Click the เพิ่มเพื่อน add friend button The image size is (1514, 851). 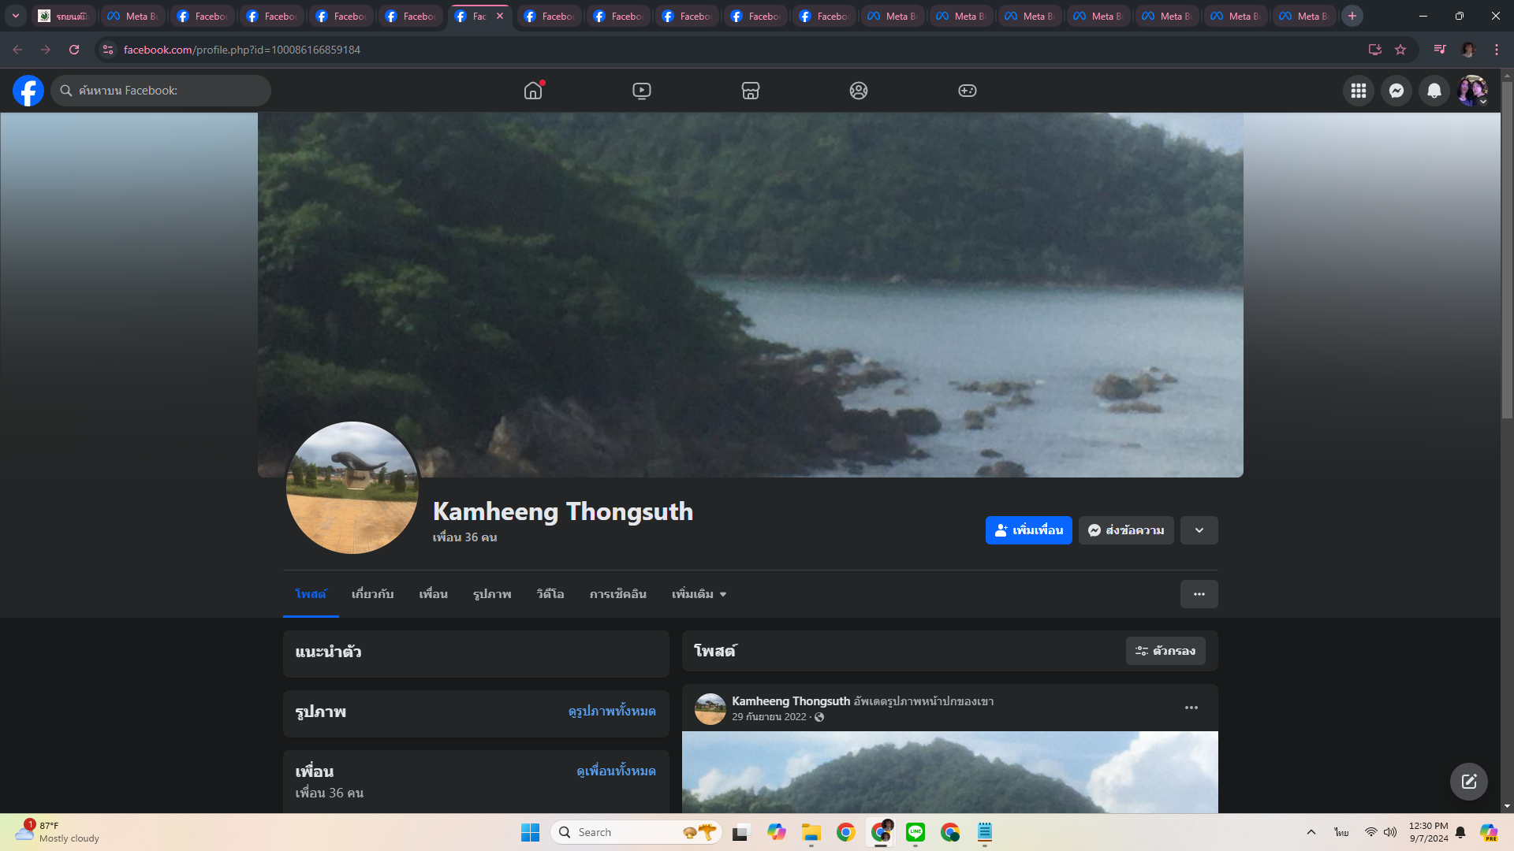[x=1028, y=530]
